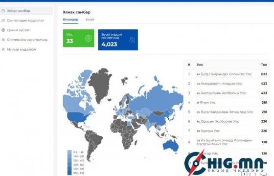This screenshot has width=274, height=176.
Task: Switch to the Нийт tab
Action: (x=90, y=20)
